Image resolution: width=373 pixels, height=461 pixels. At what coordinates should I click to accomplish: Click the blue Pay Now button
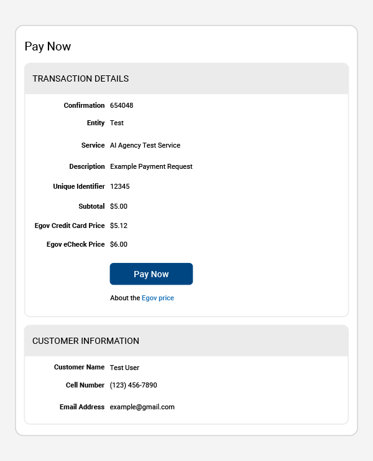tap(151, 273)
